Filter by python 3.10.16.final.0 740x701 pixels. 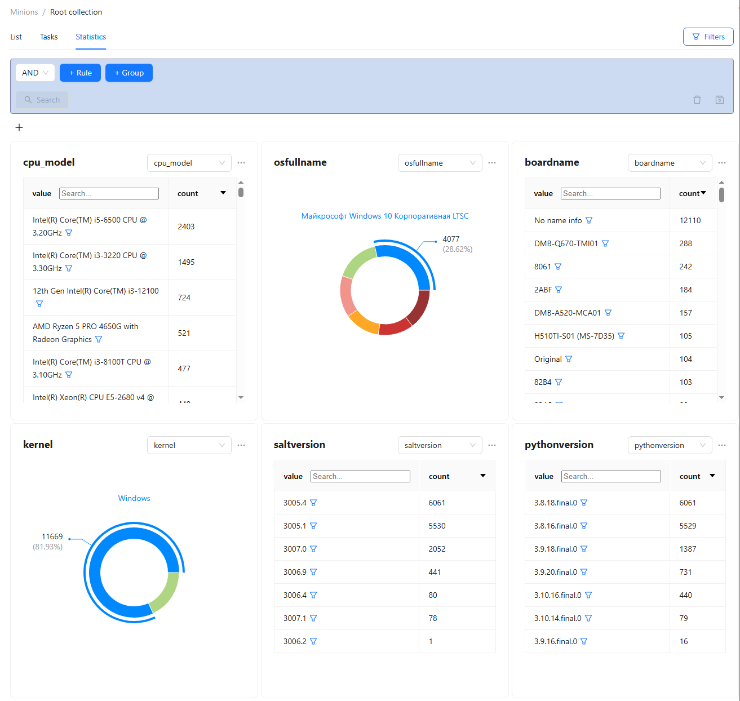(588, 595)
